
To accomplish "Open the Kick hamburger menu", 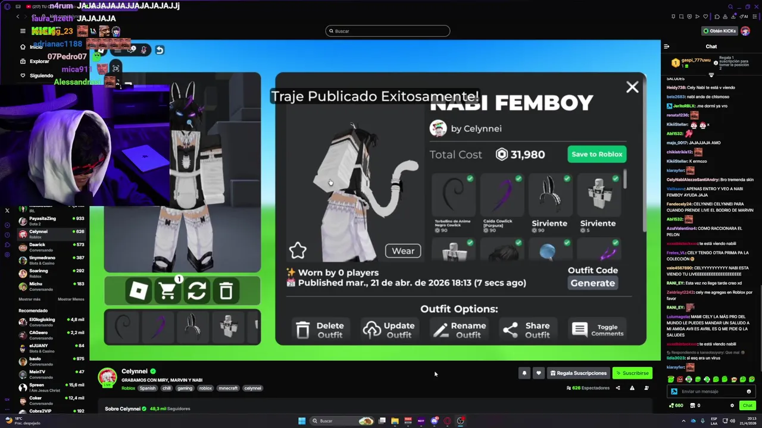I will pyautogui.click(x=23, y=31).
